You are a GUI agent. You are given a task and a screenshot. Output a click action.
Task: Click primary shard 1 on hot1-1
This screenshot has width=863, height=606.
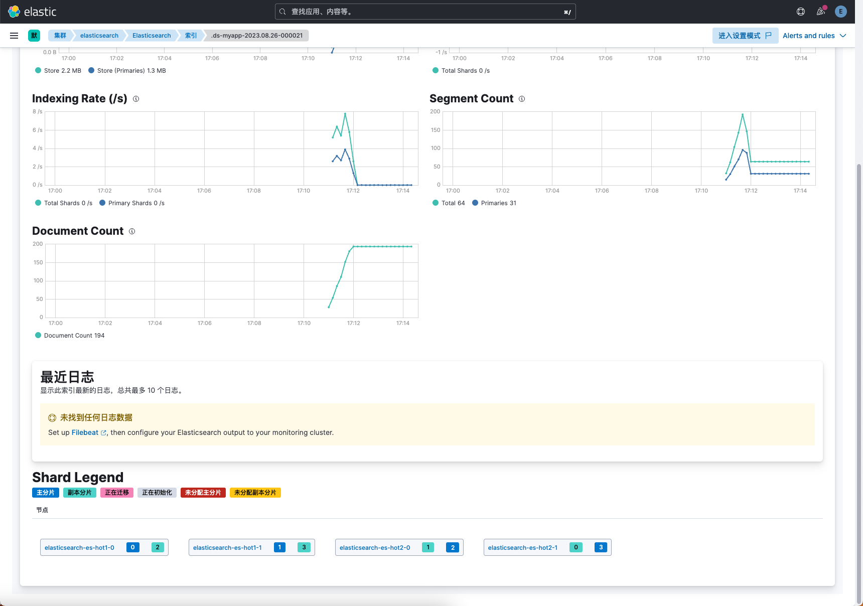pyautogui.click(x=279, y=547)
